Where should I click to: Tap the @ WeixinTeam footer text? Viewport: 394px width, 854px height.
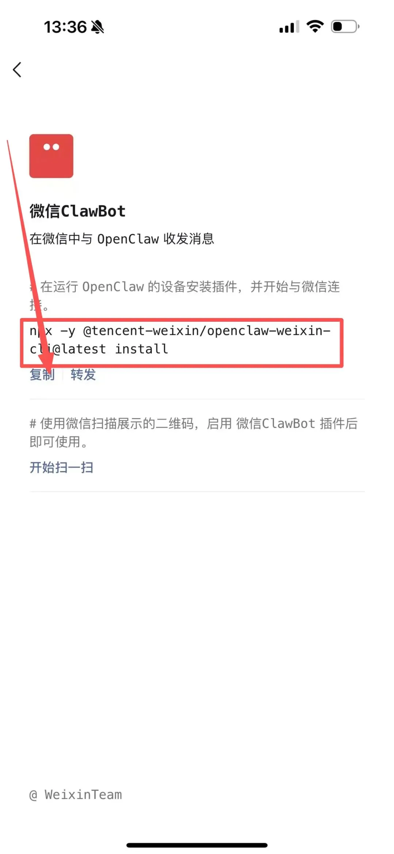coord(76,794)
